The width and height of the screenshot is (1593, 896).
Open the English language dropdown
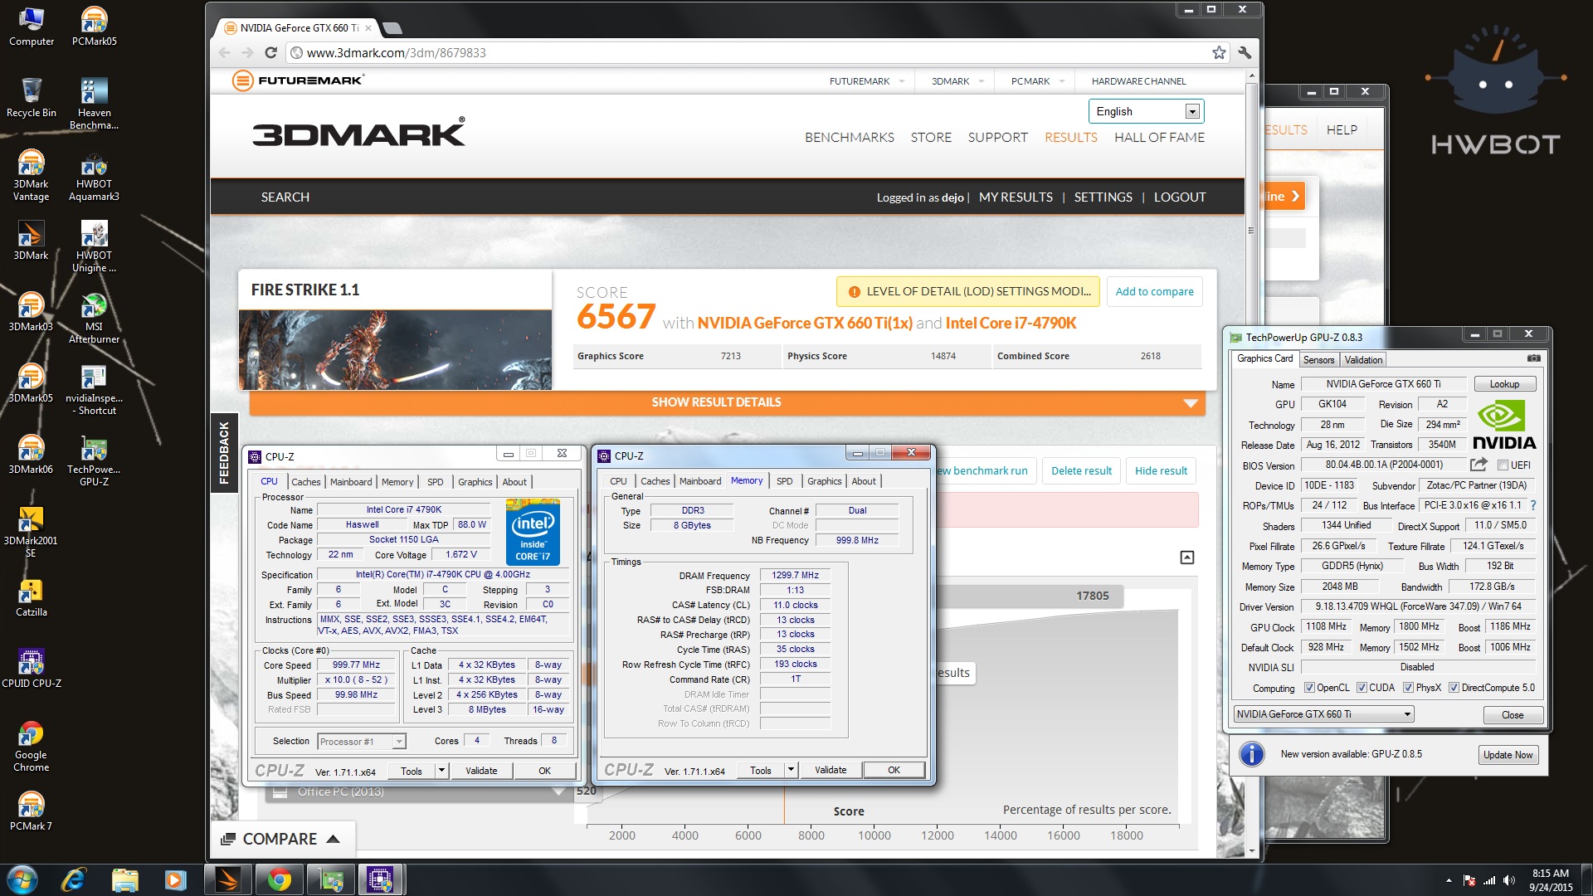pos(1146,111)
